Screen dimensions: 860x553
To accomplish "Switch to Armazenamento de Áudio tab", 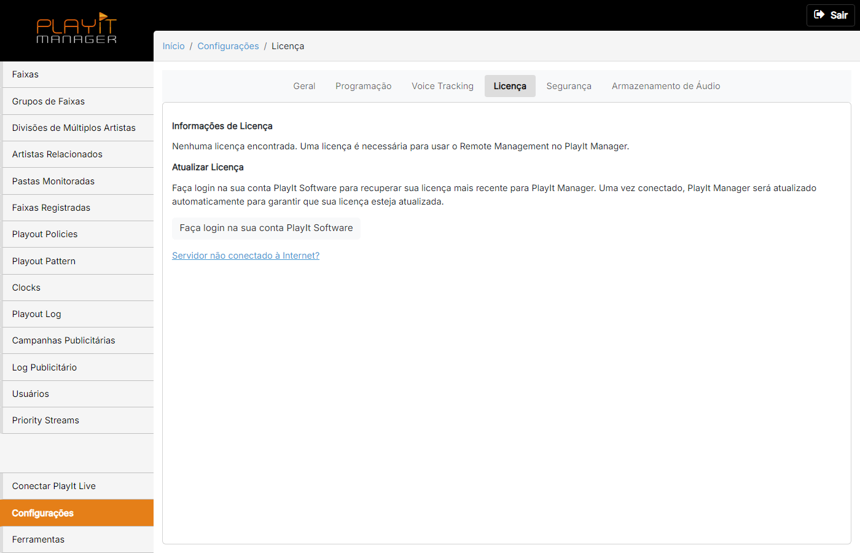I will click(666, 86).
